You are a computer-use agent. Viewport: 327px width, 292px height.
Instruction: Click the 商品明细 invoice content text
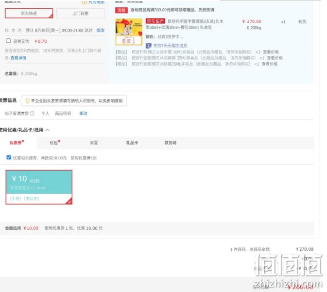pyautogui.click(x=63, y=114)
